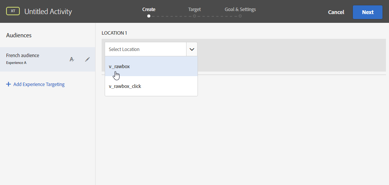The height and width of the screenshot is (185, 389).
Task: Click the Select Location input field
Action: click(145, 49)
